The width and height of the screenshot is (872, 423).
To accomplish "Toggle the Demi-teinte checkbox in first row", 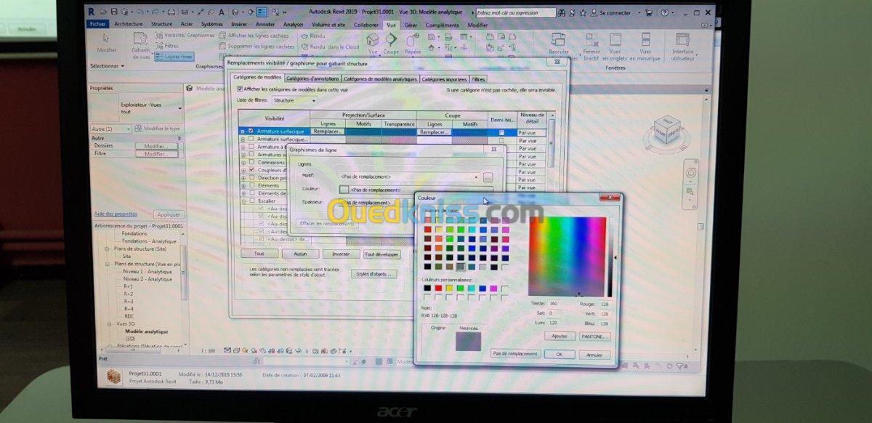I will coord(501,132).
